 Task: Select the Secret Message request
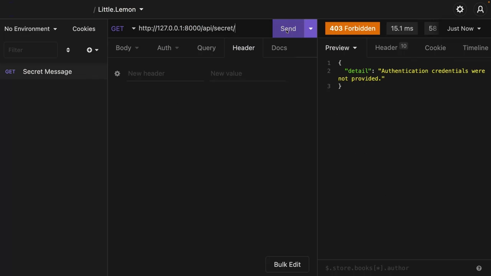pos(47,72)
